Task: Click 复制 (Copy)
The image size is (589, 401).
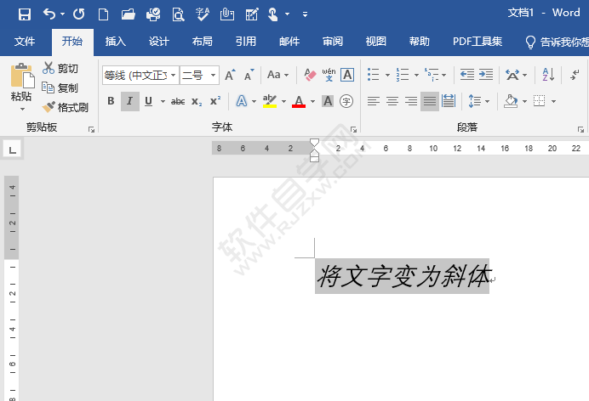Action: click(x=60, y=88)
